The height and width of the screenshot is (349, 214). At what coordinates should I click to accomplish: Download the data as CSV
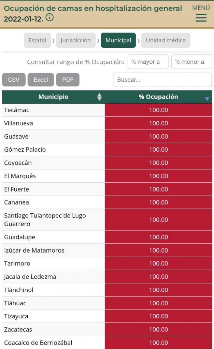(14, 79)
